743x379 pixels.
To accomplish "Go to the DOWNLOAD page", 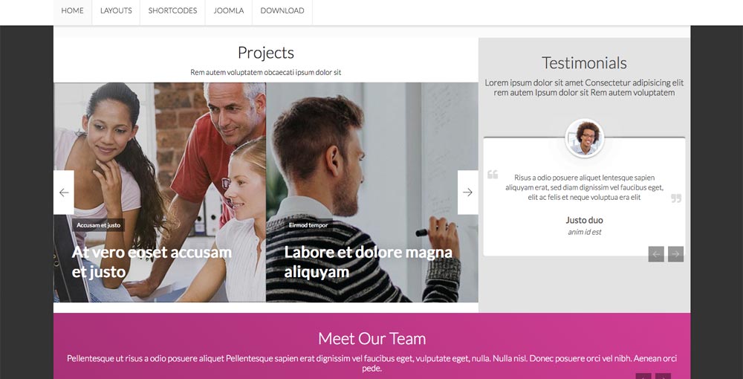I will tap(282, 11).
